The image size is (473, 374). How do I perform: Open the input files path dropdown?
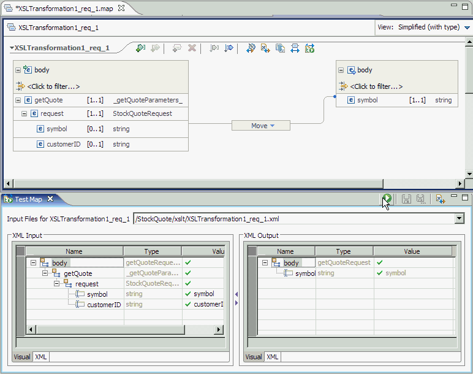coord(460,219)
